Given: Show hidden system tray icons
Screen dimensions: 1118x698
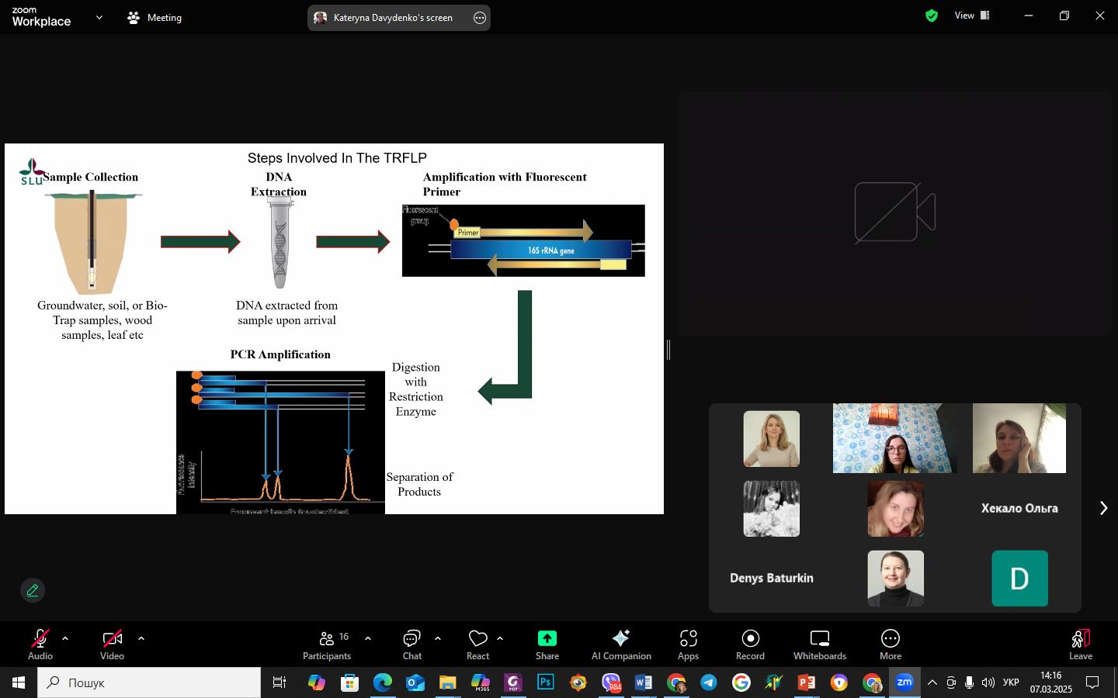Looking at the screenshot, I should (x=932, y=682).
